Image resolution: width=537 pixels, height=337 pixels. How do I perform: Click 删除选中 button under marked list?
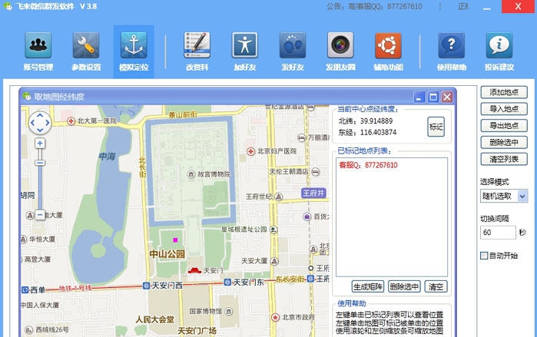404,286
